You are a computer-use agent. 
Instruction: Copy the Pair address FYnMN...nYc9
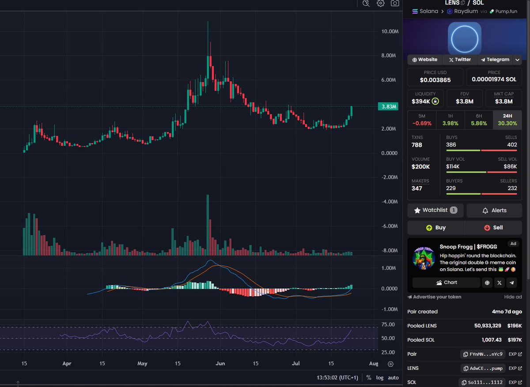[483, 354]
